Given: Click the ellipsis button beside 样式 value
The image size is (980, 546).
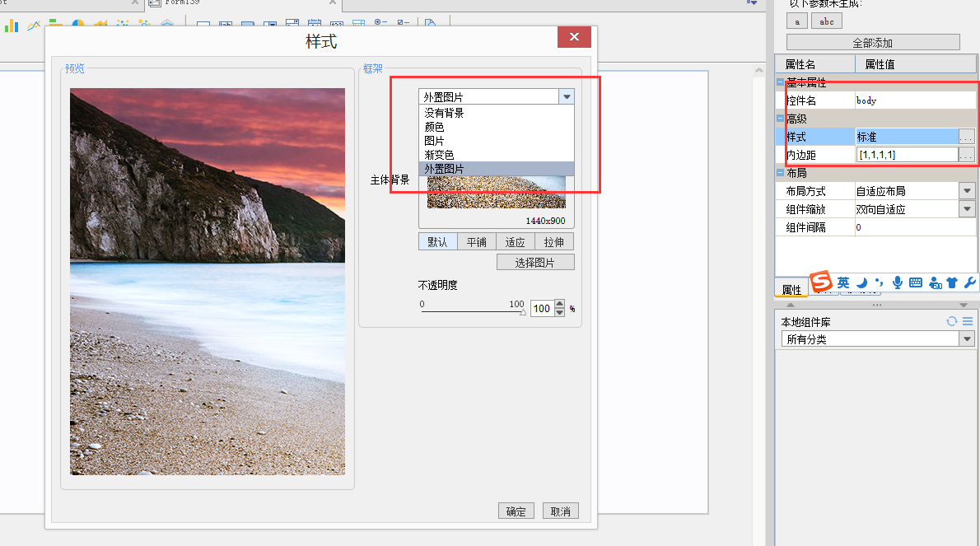Looking at the screenshot, I should tap(967, 137).
